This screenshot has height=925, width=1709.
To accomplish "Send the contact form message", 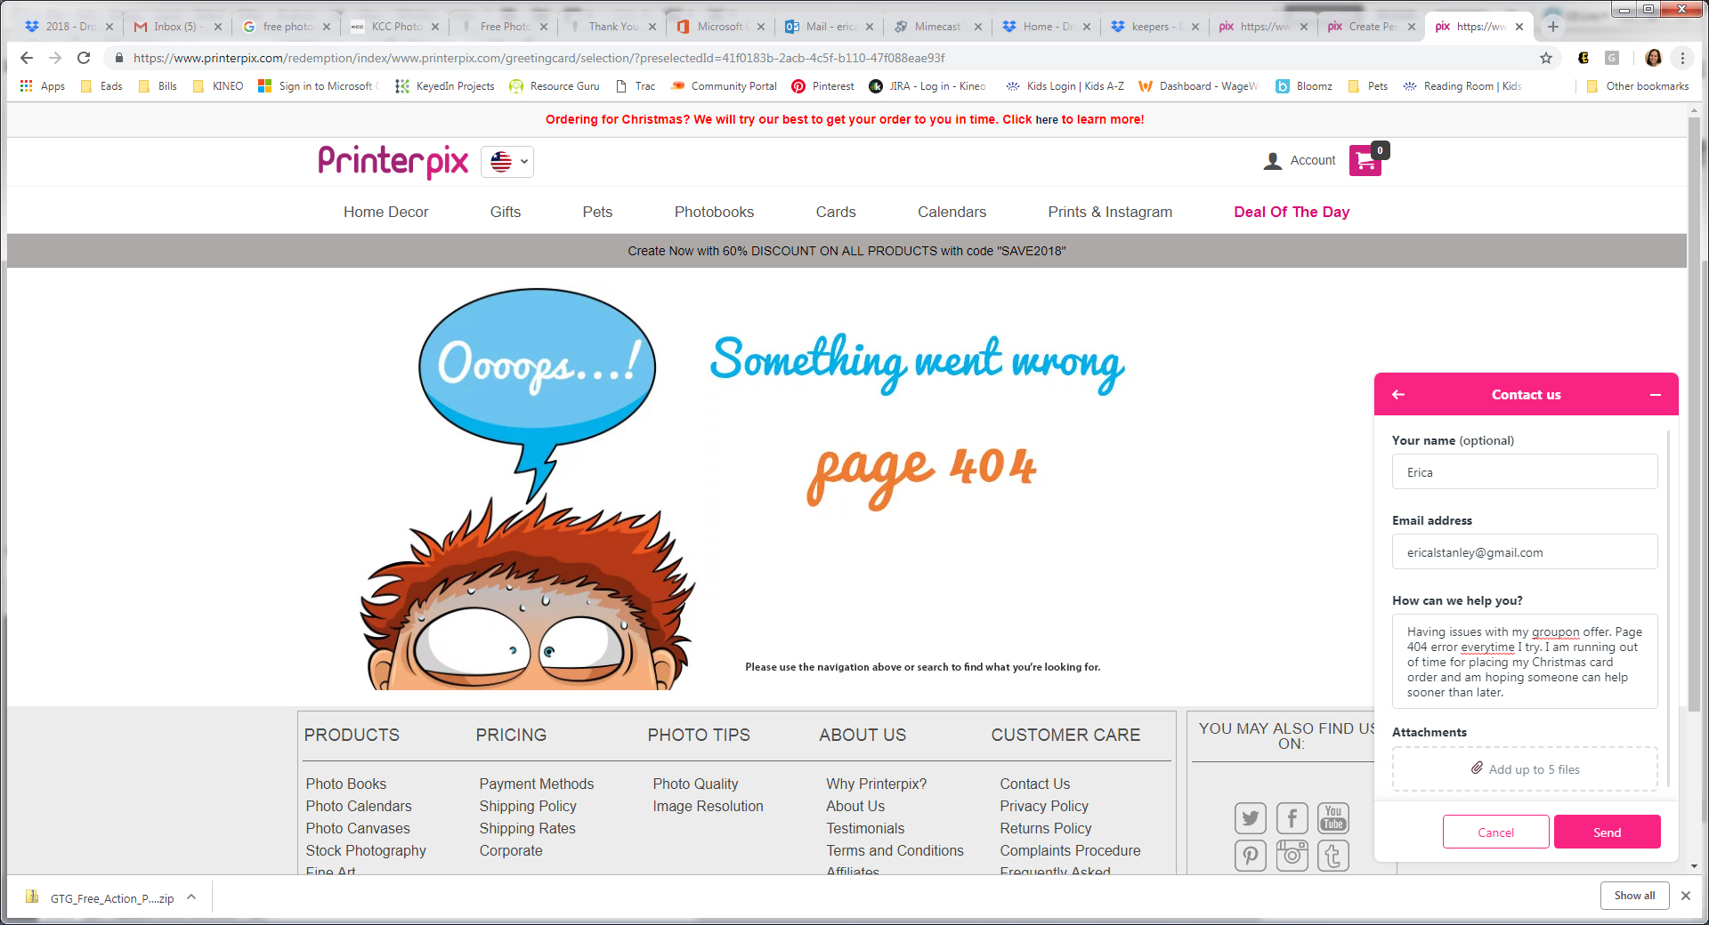I will (x=1606, y=832).
